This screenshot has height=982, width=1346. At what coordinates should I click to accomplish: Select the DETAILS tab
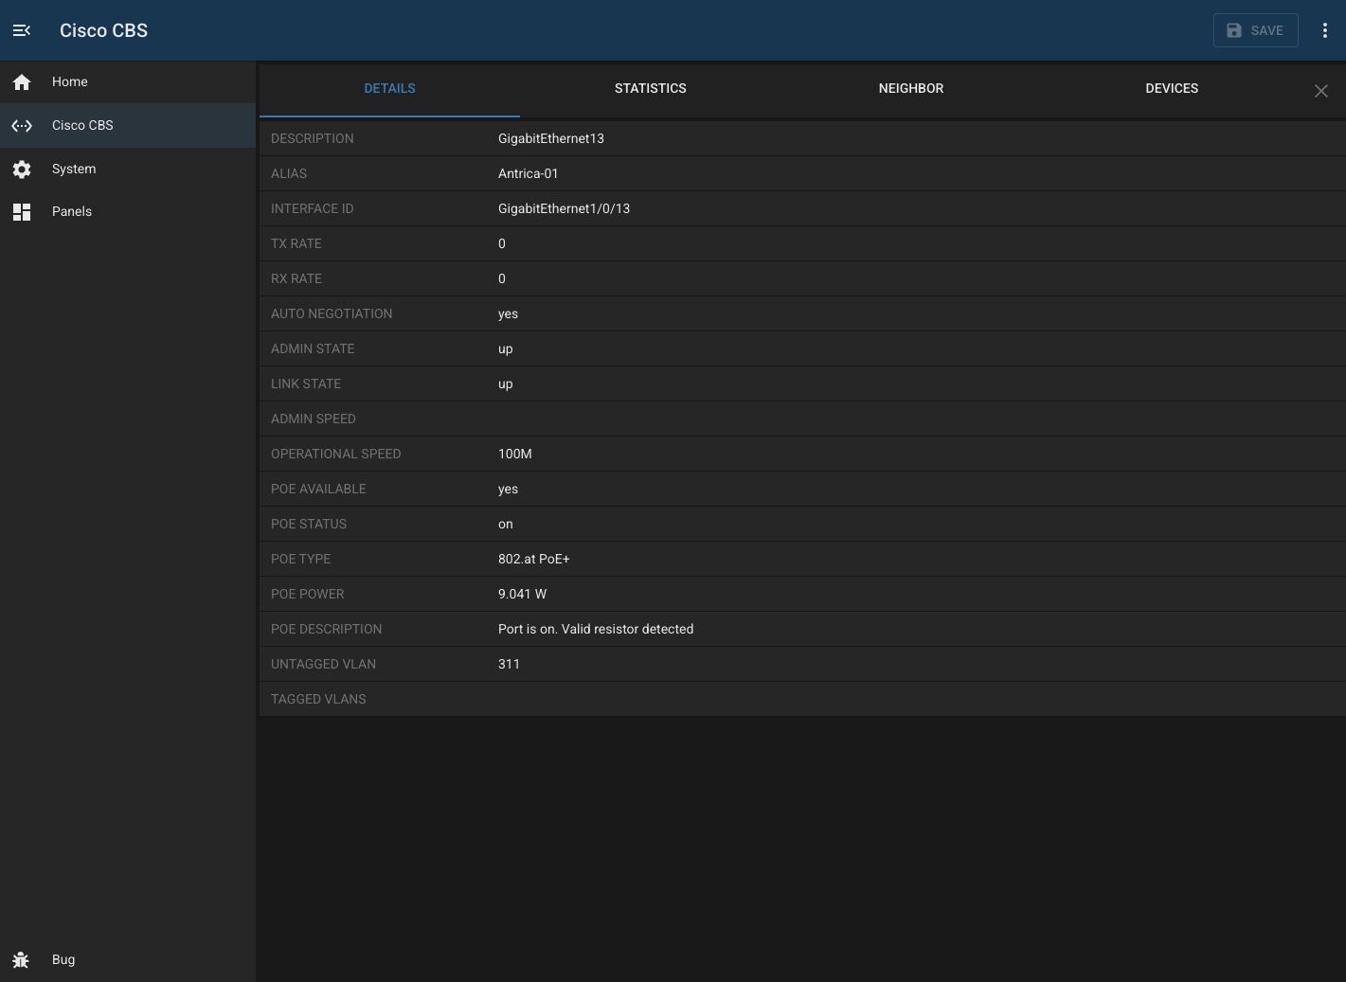point(389,88)
